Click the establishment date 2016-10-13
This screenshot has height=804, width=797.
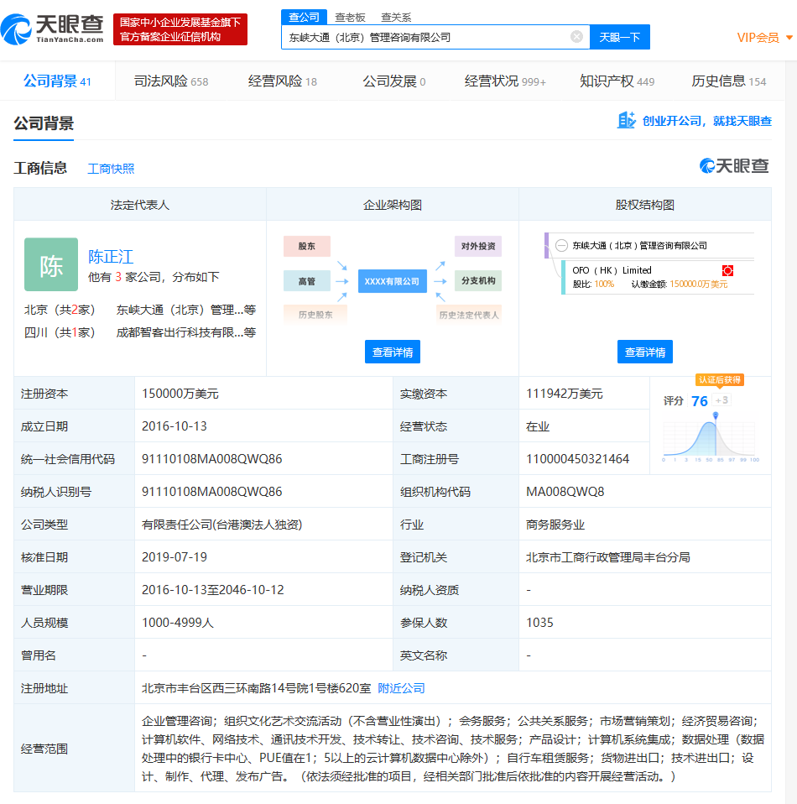(x=175, y=426)
